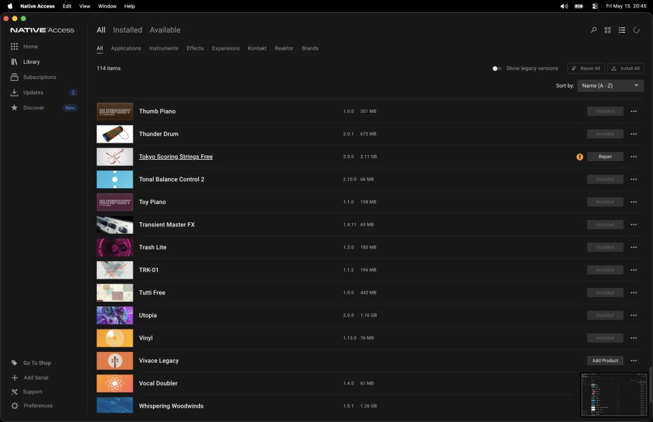The height and width of the screenshot is (422, 653).
Task: Open the Help menu in menu bar
Action: (x=129, y=6)
